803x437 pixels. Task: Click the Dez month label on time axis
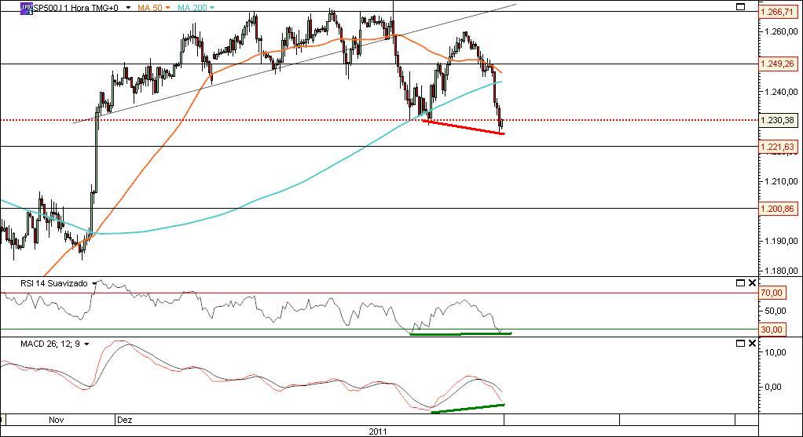[124, 420]
